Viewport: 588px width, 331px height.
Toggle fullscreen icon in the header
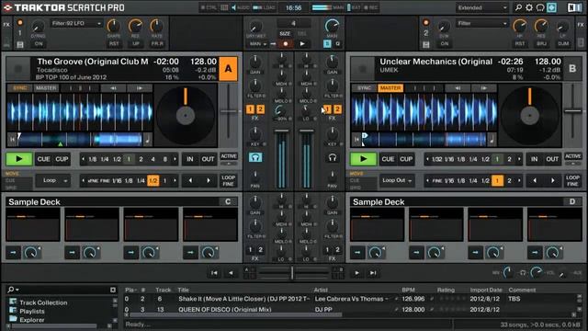[x=551, y=7]
